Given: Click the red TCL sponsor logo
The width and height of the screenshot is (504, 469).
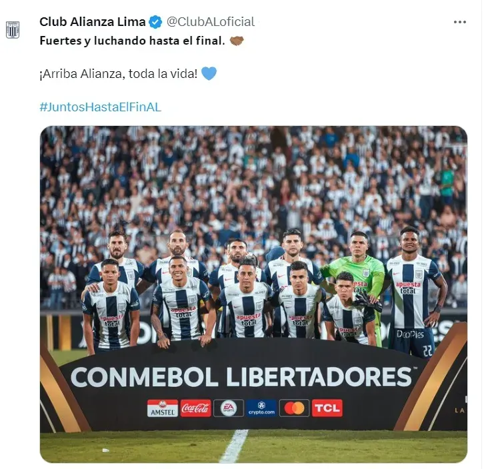Looking at the screenshot, I should pos(327,408).
